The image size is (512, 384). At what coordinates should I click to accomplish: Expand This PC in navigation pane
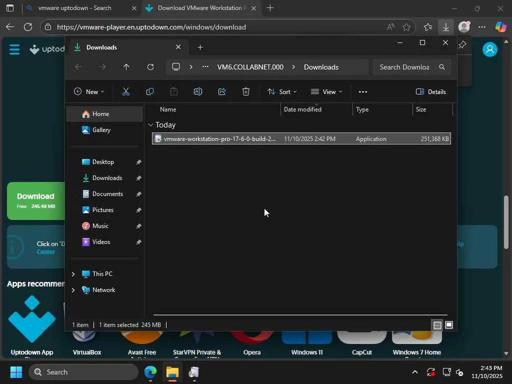pos(73,274)
